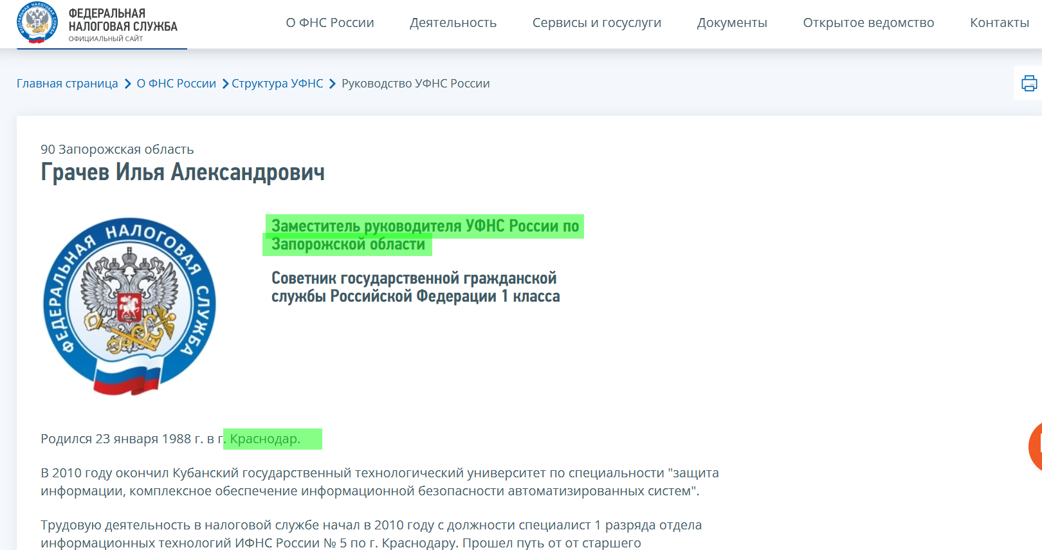Click the print page icon
The width and height of the screenshot is (1042, 550).
tap(1029, 83)
